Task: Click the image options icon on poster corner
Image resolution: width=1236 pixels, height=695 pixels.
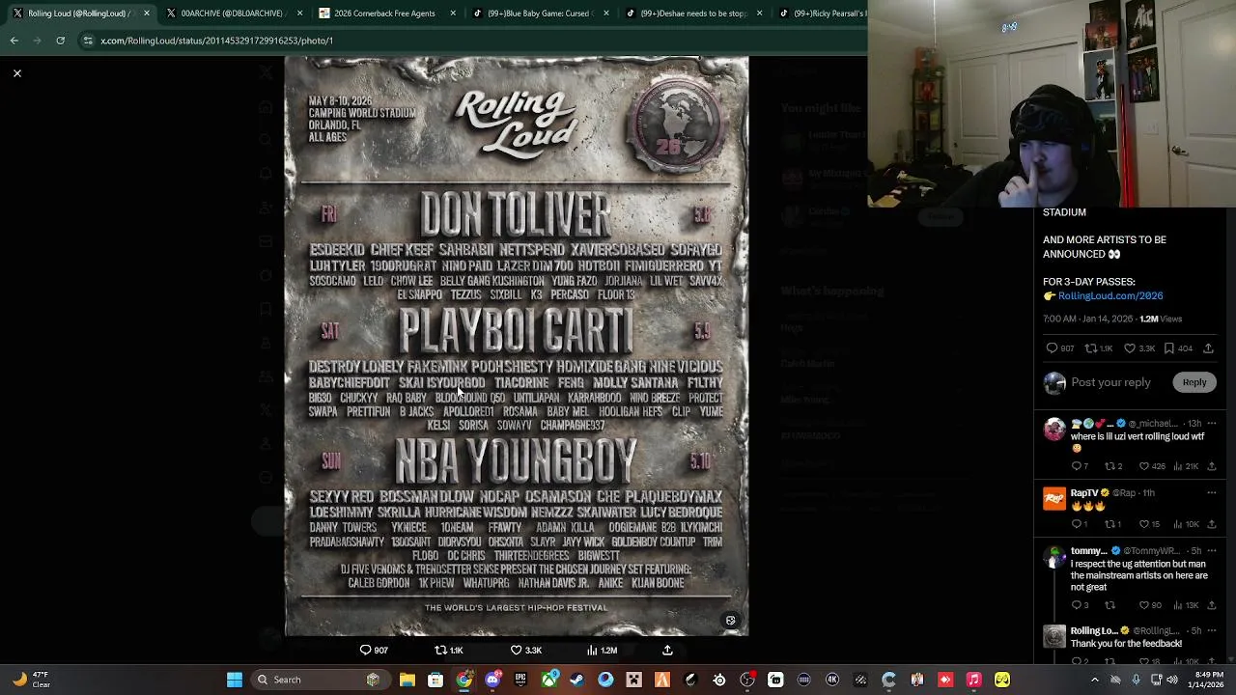Action: (x=730, y=621)
